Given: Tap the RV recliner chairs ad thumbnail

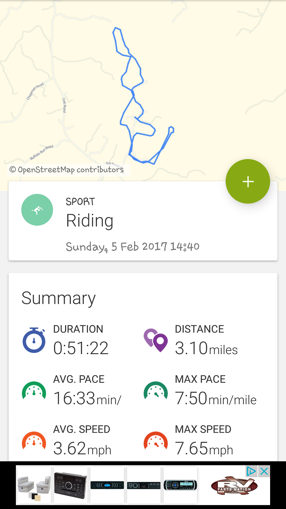Looking at the screenshot, I should 34,486.
